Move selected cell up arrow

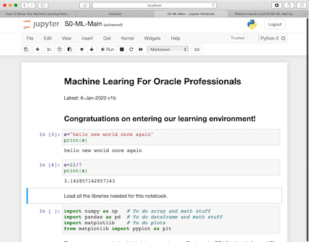click(82, 49)
